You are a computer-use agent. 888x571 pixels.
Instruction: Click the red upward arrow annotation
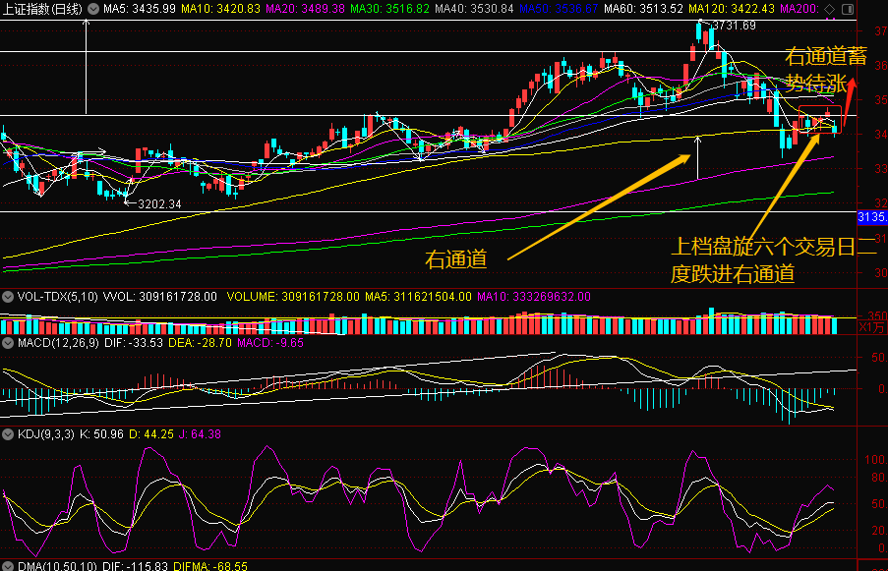point(849,102)
